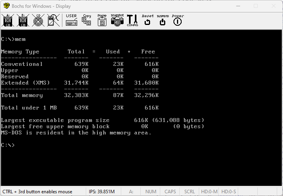Click the '31,744K' total value
Viewport: 283px width, 196px height.
76,83
